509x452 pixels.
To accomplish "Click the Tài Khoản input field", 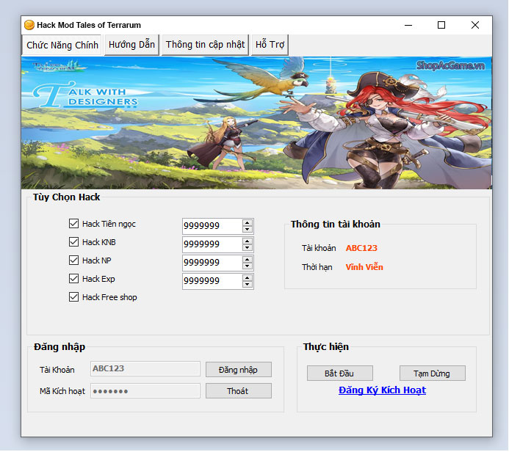I will [x=145, y=368].
